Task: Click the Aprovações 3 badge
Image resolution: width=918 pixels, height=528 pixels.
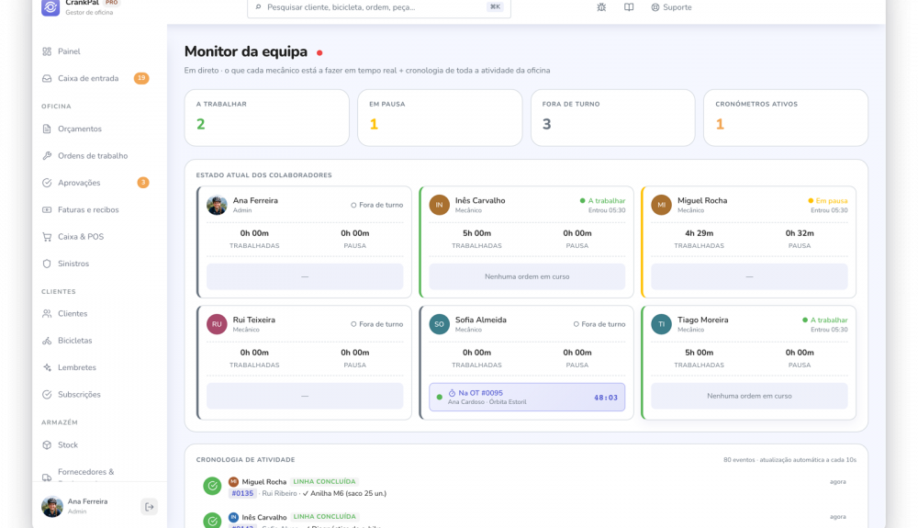Action: pyautogui.click(x=143, y=183)
